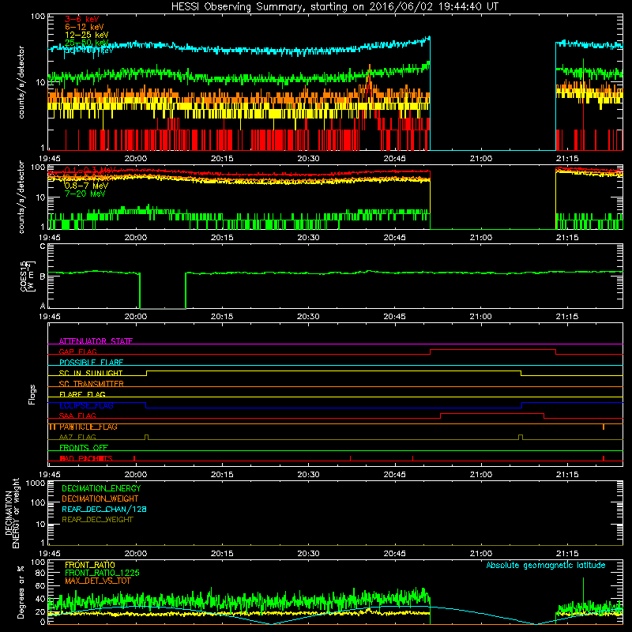Click the 21:00 tick label under the Flags panel
This screenshot has height=632, width=632.
[x=481, y=475]
